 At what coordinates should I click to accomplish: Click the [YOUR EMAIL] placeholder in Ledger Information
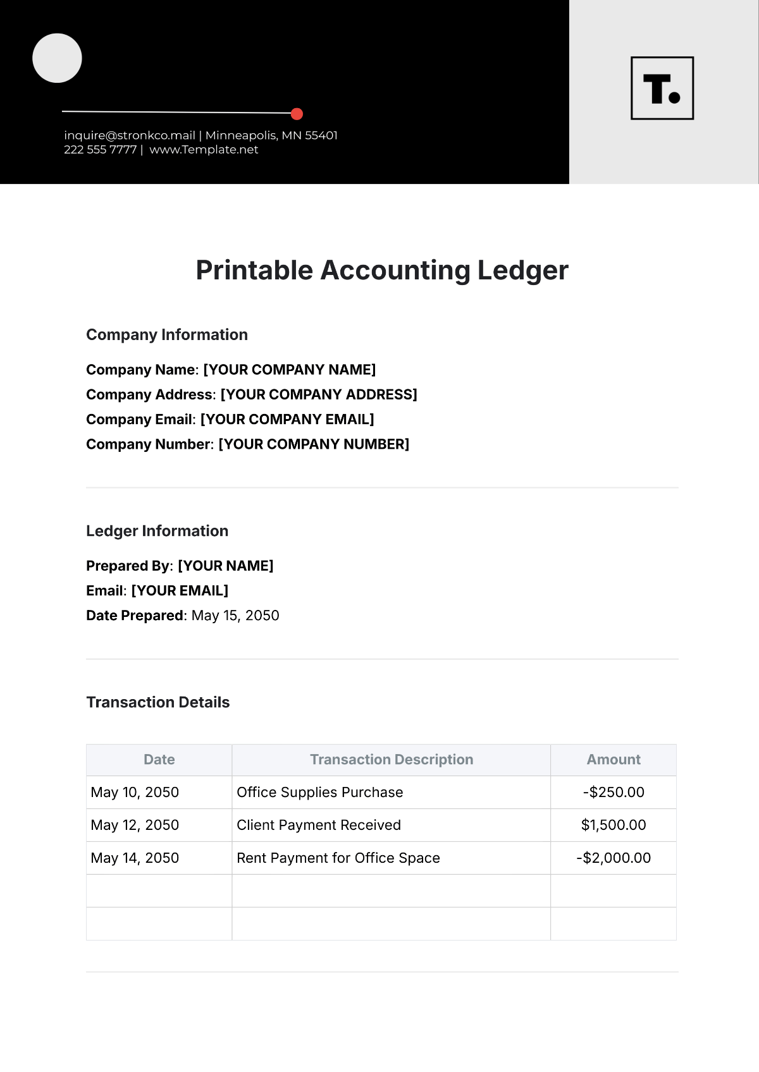tap(180, 590)
